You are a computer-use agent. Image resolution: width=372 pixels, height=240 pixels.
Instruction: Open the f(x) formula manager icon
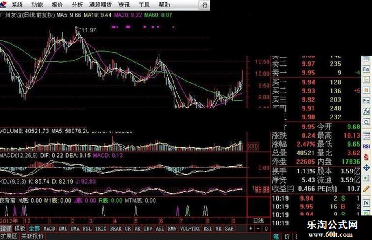(366, 111)
